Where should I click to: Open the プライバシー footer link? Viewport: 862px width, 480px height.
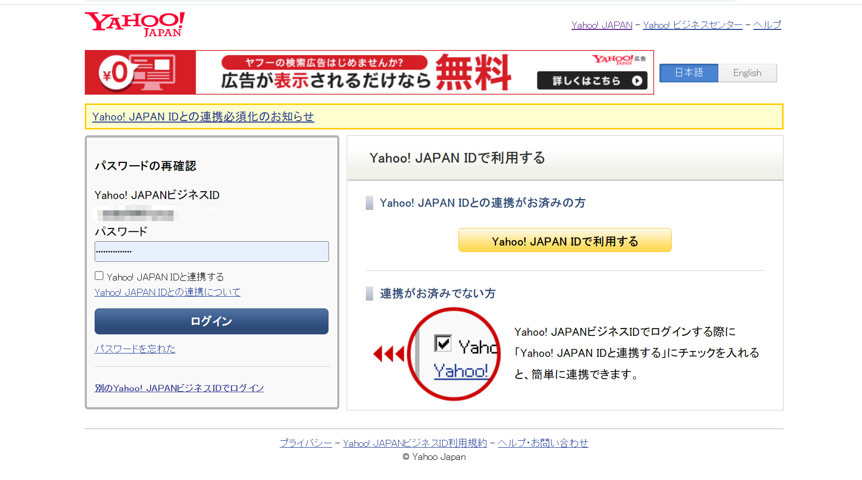306,443
